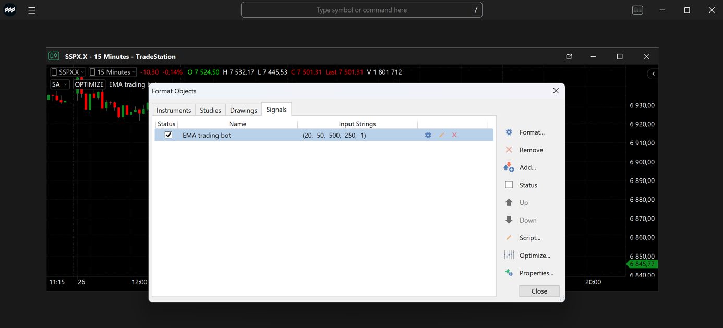Click the input strings (20, 50, 500, 250, 1)
The height and width of the screenshot is (328, 723).
334,135
